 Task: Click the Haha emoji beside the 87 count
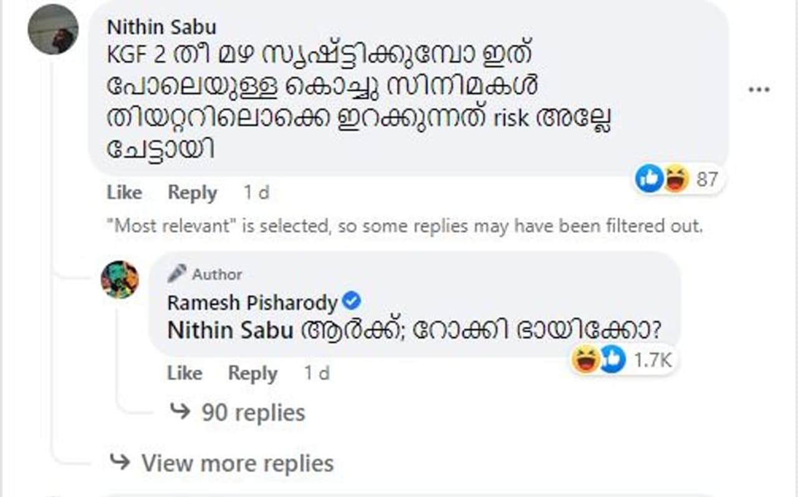point(676,180)
